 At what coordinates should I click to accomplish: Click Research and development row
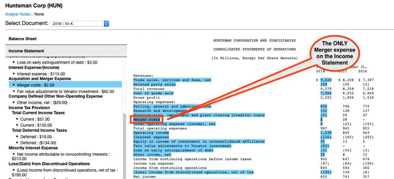(159, 111)
